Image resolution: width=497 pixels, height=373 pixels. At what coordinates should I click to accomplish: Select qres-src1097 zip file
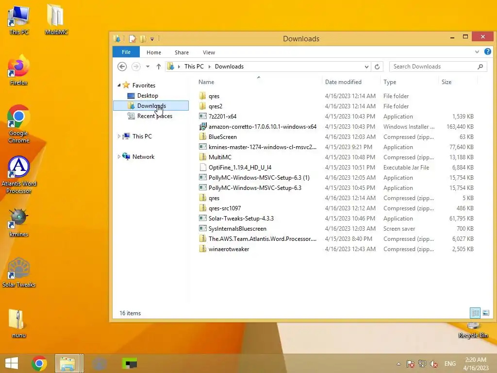[225, 208]
